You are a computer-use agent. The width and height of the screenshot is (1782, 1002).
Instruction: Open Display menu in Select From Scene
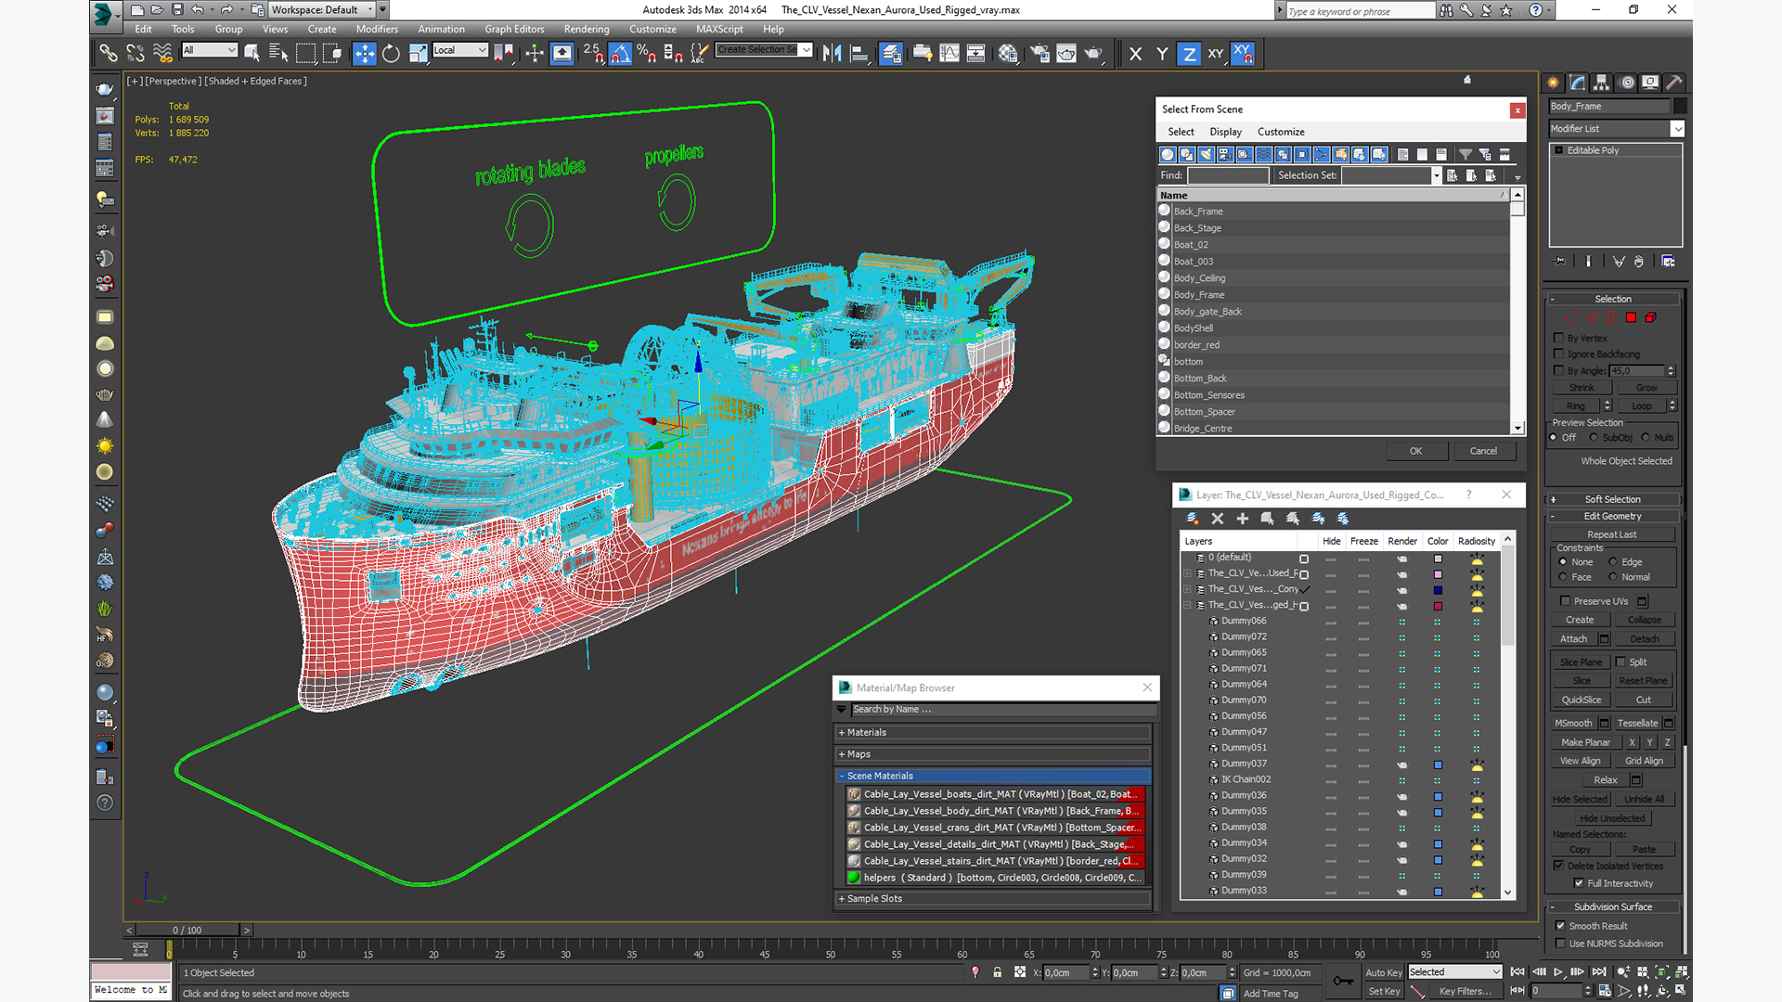coord(1225,132)
